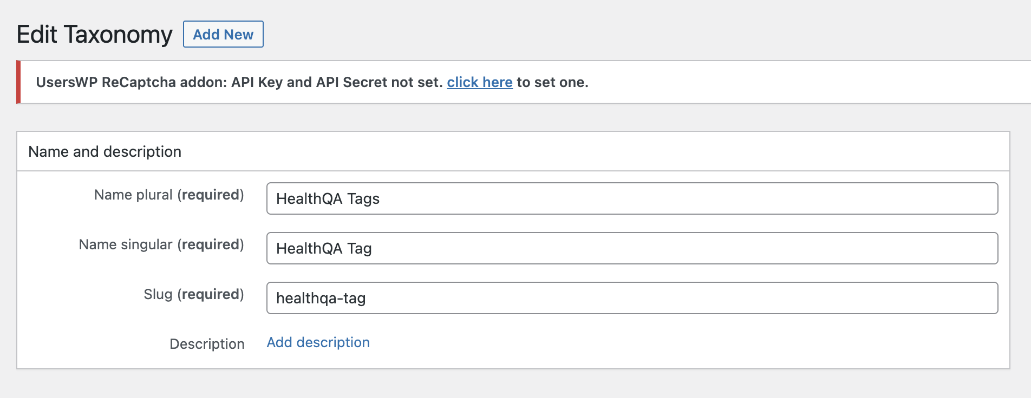Click the Edit Taxonomy page heading
This screenshot has width=1031, height=398.
point(94,34)
